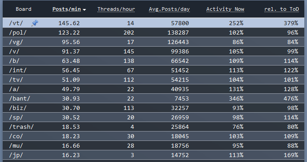Click the 202 threads/hour value
The image size is (307, 162).
(x=129, y=33)
